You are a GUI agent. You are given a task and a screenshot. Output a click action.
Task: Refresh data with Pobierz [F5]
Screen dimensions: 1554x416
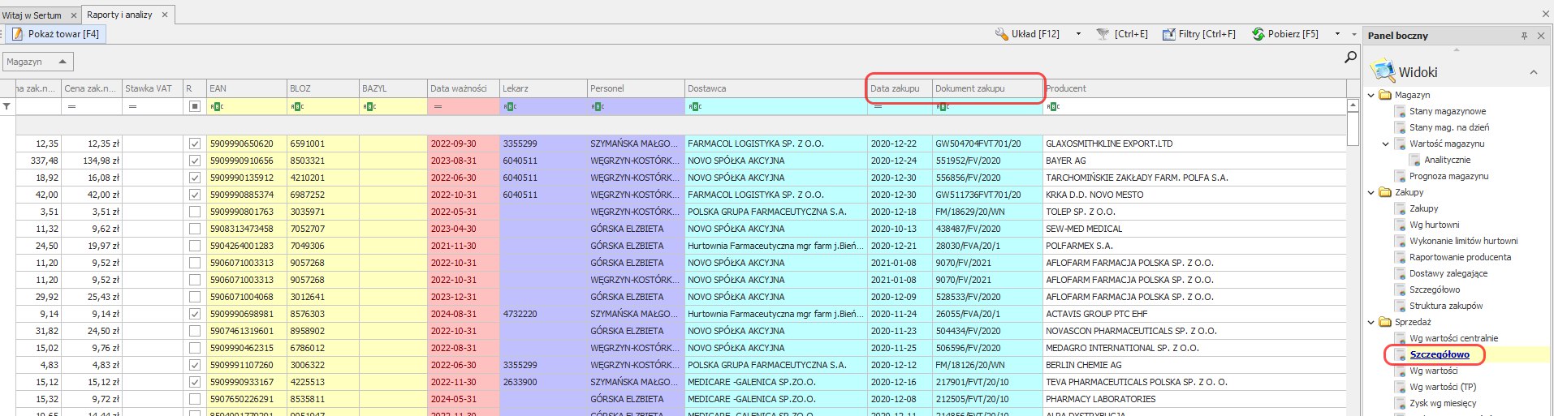1285,34
